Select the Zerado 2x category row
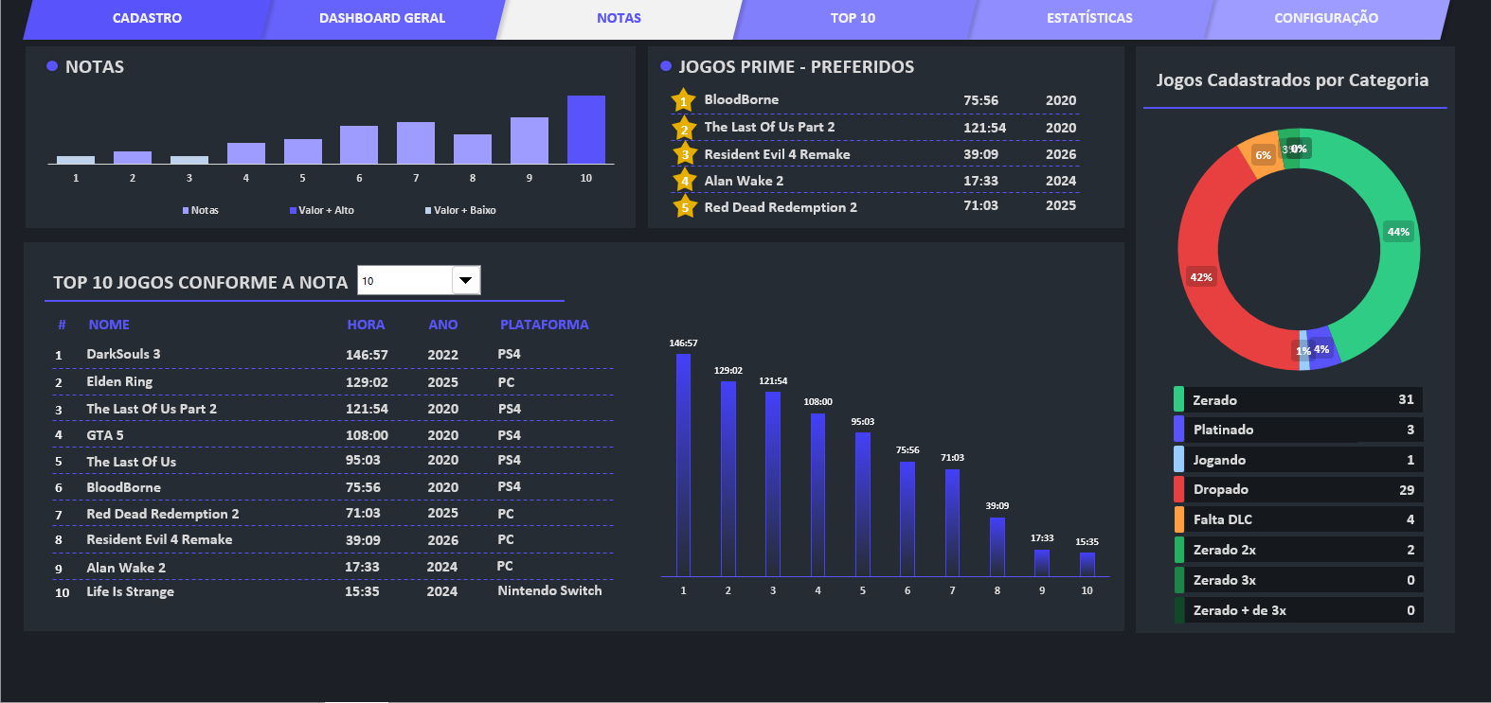Screen dimensions: 1491x703 coord(1298,550)
